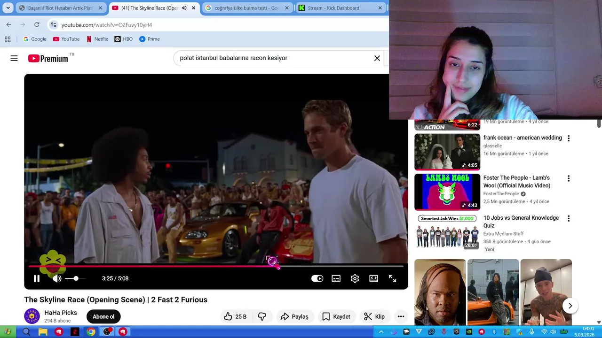Switch to coğrafya ülke bulma testi tab
This screenshot has width=602, height=338.
247,8
